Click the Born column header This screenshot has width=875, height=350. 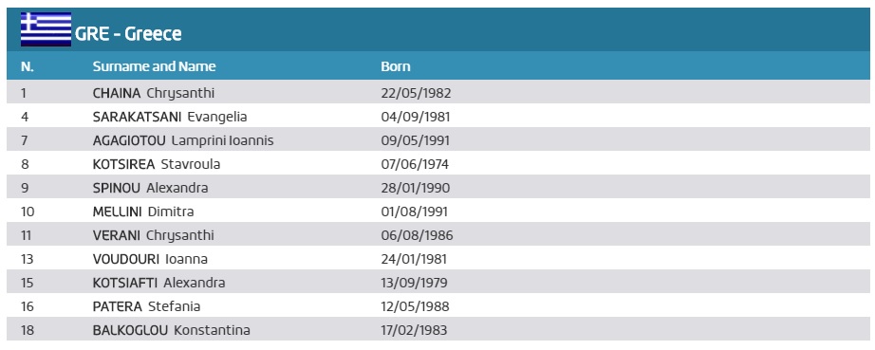point(396,66)
